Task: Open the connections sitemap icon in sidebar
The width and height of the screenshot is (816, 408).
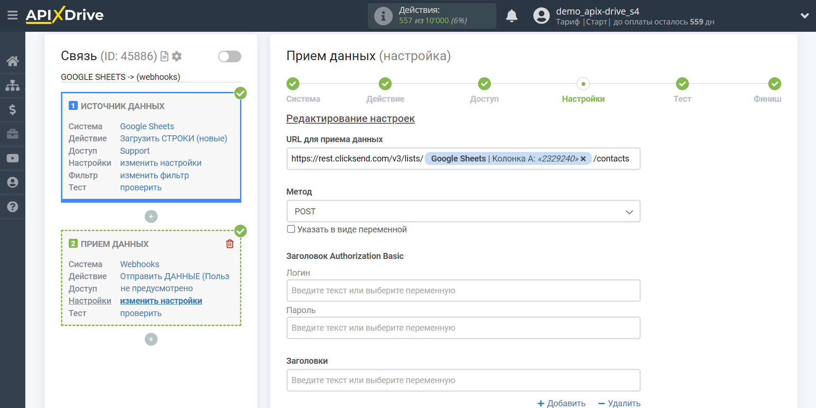Action: pyautogui.click(x=12, y=85)
